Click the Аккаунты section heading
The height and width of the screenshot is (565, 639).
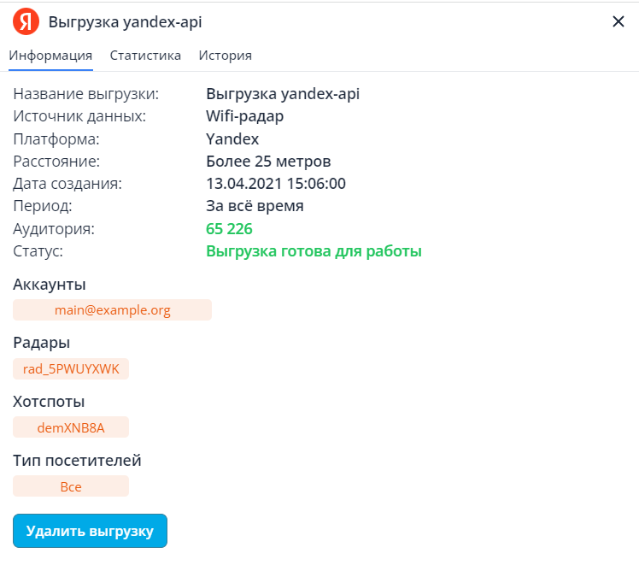[50, 285]
